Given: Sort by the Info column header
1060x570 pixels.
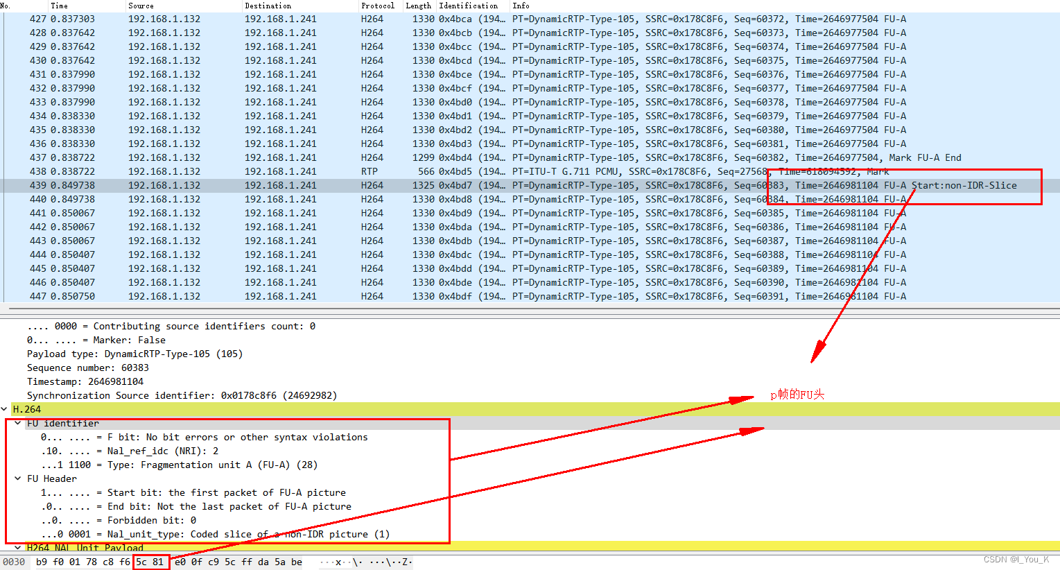Looking at the screenshot, I should coord(521,6).
